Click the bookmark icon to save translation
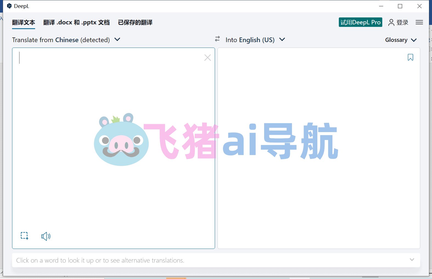Screen dimensions: 432x279 pyautogui.click(x=410, y=57)
